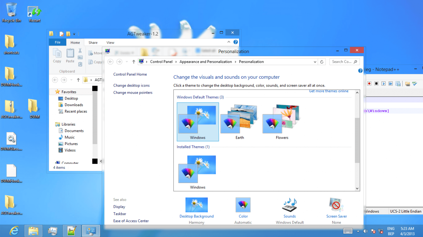Click Notepad++ spell check ABC icon
The image size is (423, 237).
pyautogui.click(x=414, y=84)
